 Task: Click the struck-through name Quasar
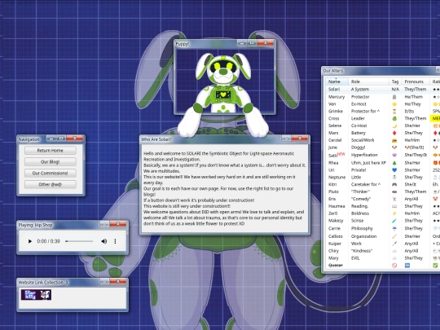[336, 266]
